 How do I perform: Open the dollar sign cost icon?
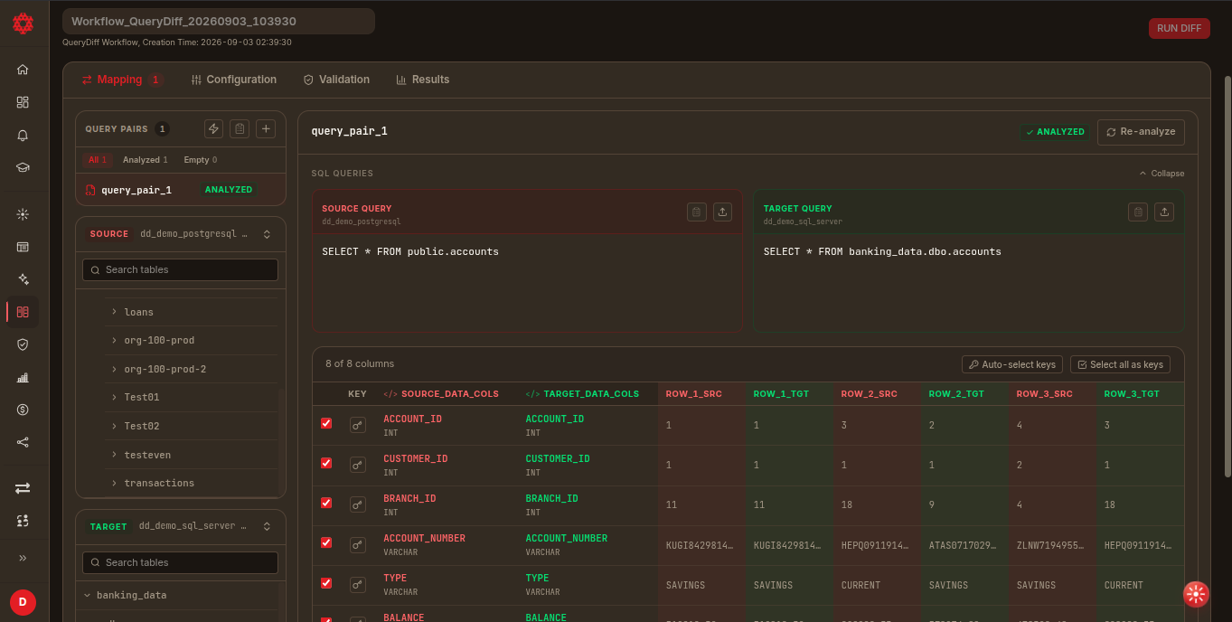pos(23,410)
